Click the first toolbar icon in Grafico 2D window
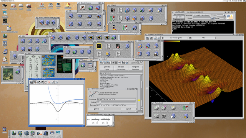 (x=31, y=82)
